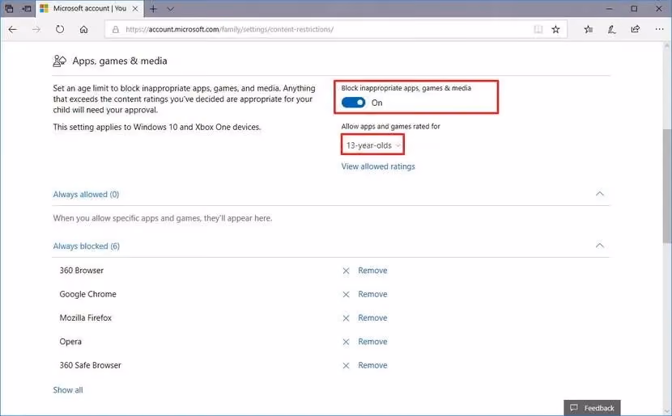
Task: Click the browser forward arrow
Action: 36,30
